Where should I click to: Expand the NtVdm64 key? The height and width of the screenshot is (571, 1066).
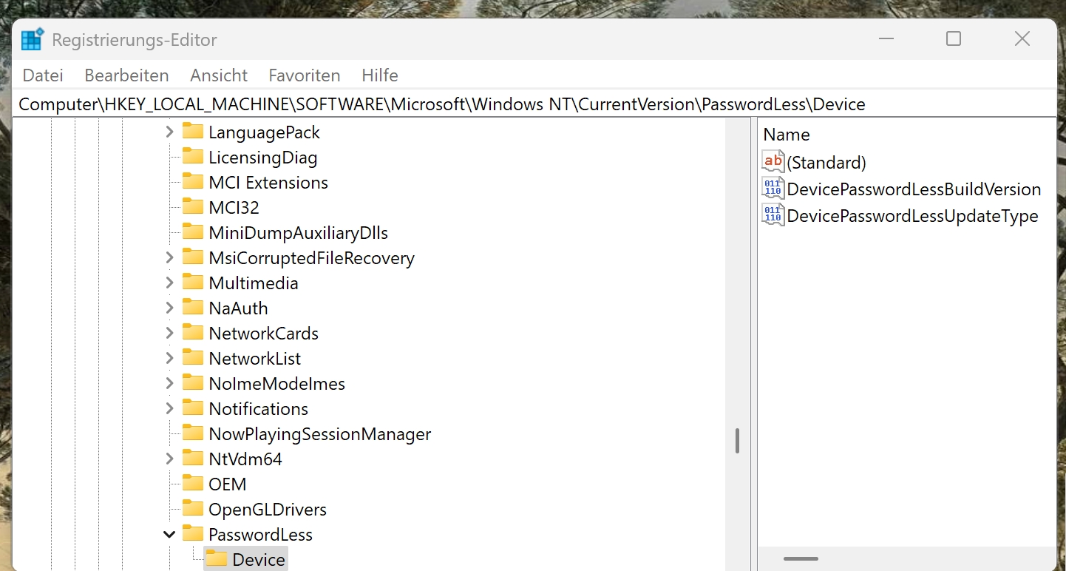coord(169,459)
